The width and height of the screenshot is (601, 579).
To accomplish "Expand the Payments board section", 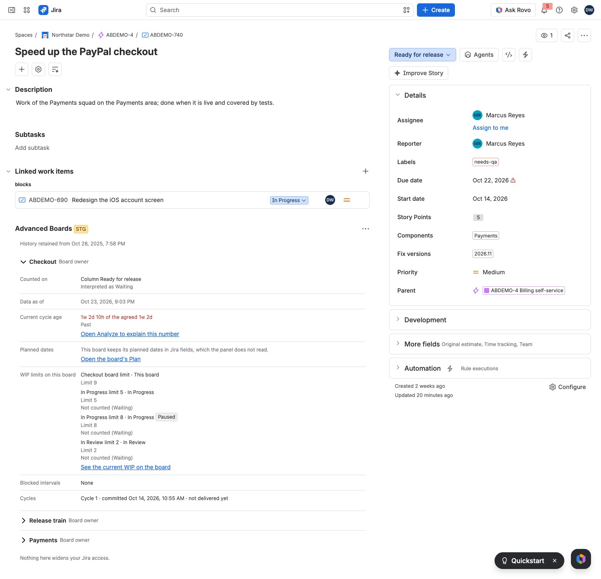I will [23, 540].
